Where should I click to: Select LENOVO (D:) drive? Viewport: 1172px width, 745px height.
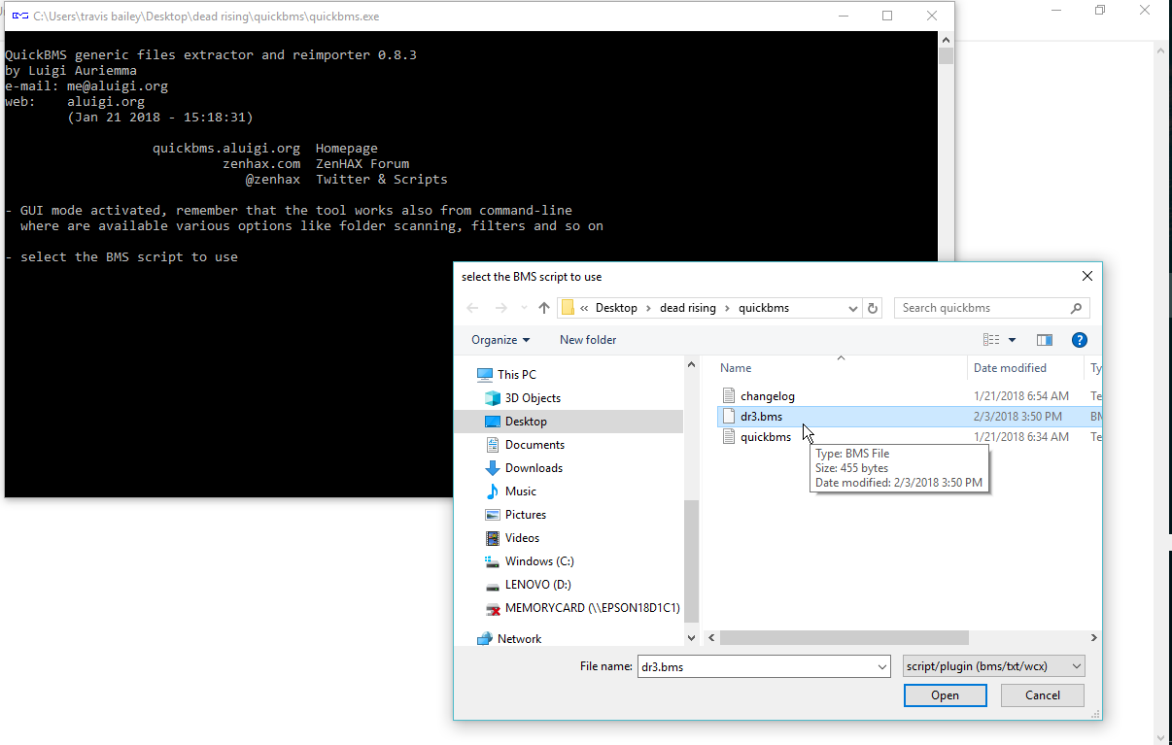537,585
